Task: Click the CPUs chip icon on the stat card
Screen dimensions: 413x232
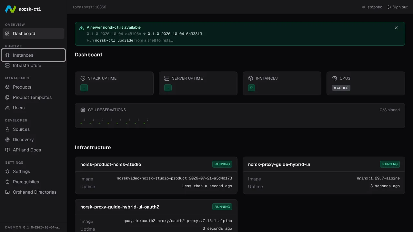Action: tap(335, 78)
